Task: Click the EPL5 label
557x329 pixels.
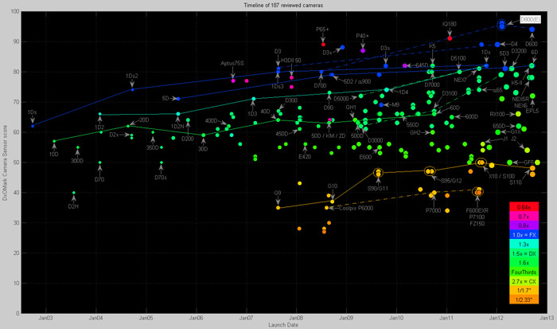Action: (532, 111)
